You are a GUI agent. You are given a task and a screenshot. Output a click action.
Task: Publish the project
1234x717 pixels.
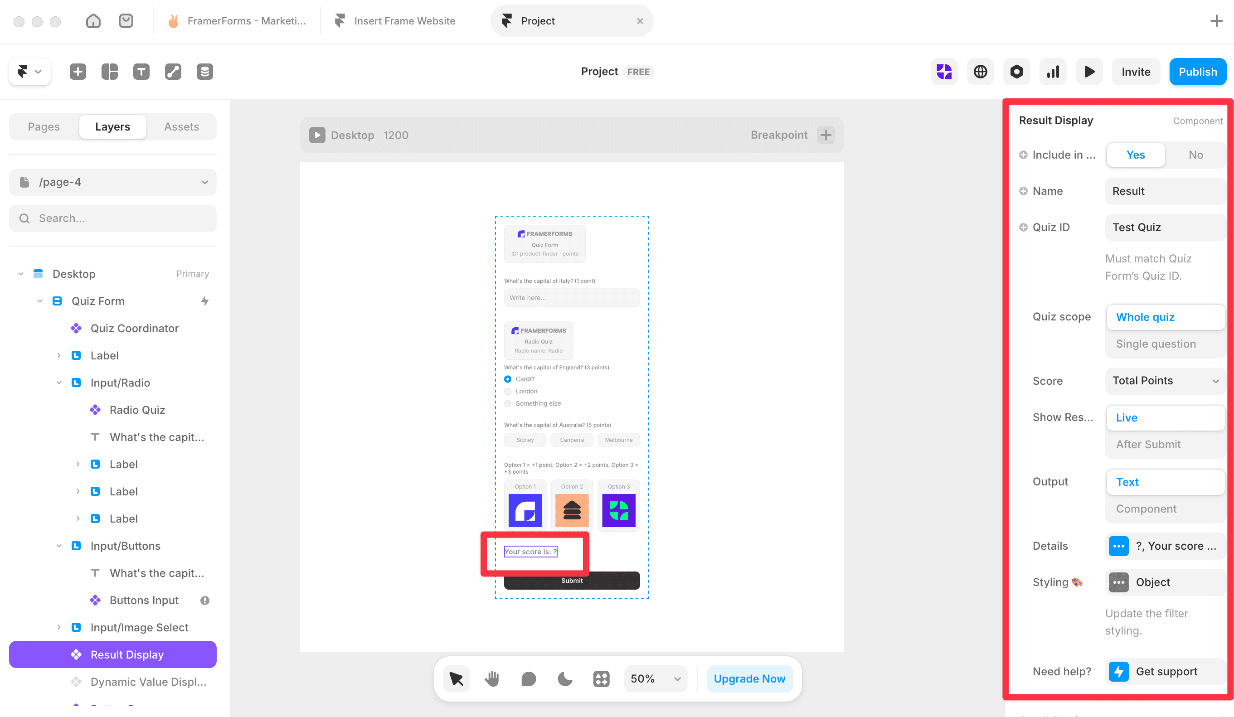[x=1197, y=72]
